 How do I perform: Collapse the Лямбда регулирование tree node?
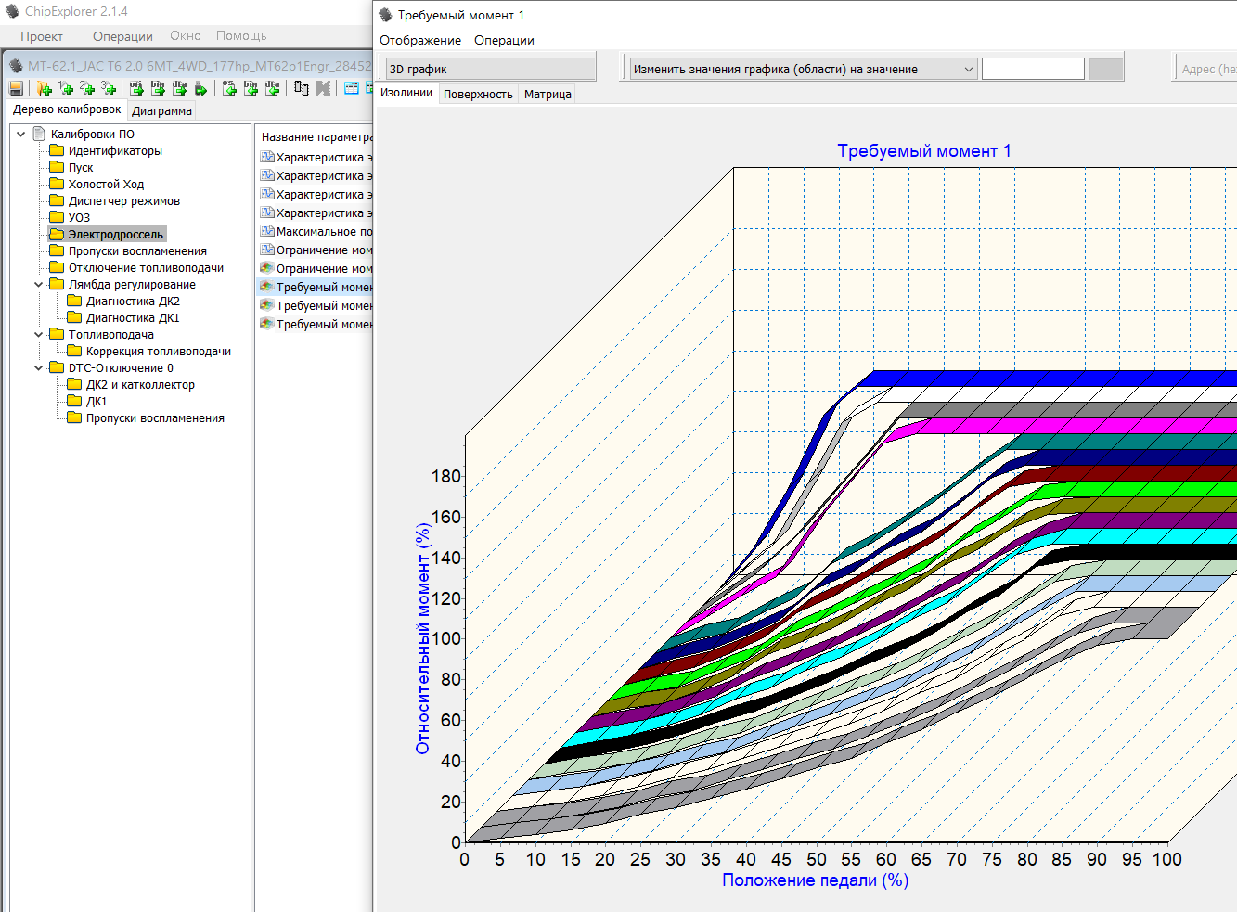pyautogui.click(x=38, y=285)
